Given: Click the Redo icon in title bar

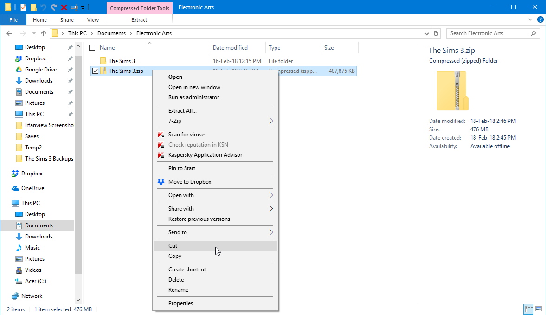Looking at the screenshot, I should (x=54, y=7).
